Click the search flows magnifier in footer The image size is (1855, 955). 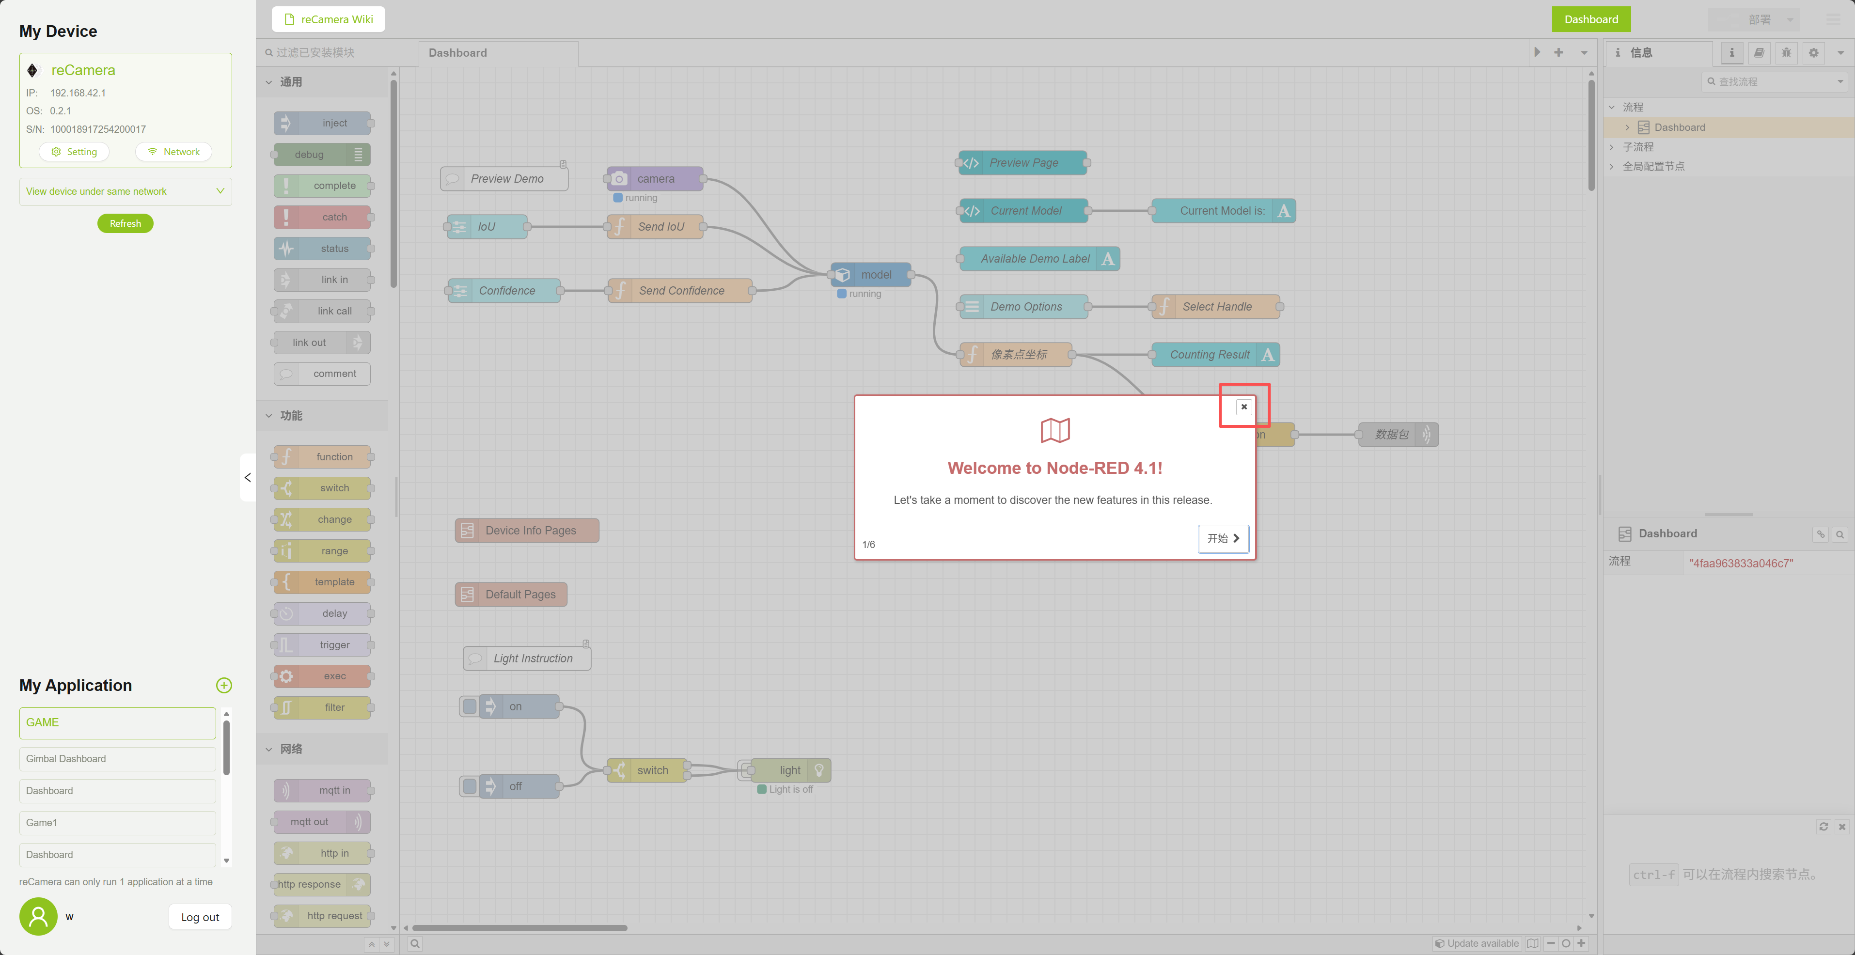coord(415,943)
